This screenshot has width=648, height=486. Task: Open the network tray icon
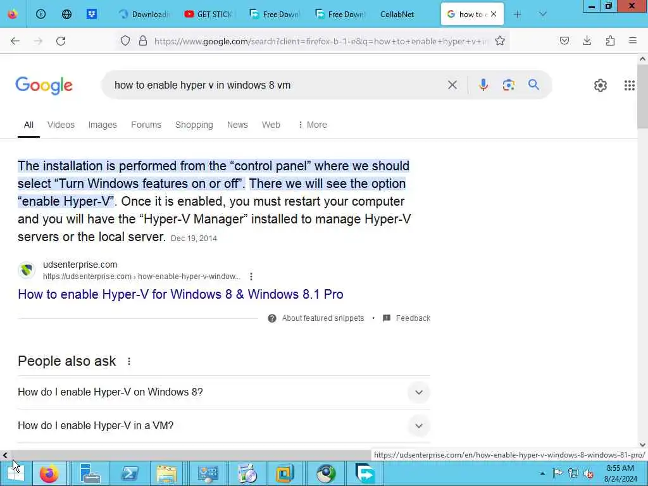click(573, 473)
